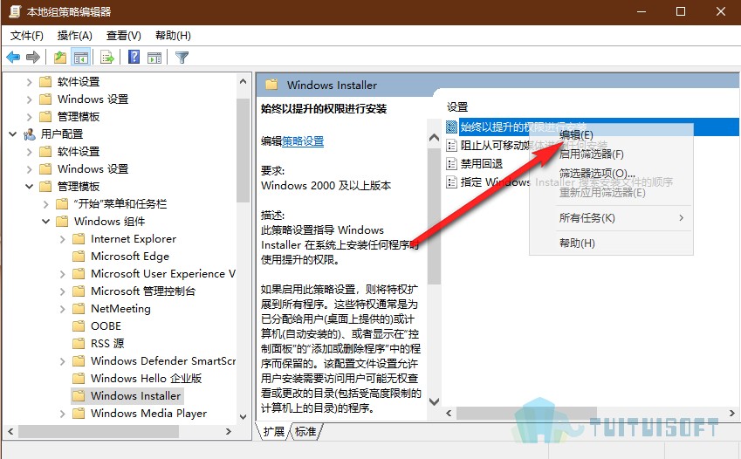Click the 用户配置 user icon

tap(30, 134)
